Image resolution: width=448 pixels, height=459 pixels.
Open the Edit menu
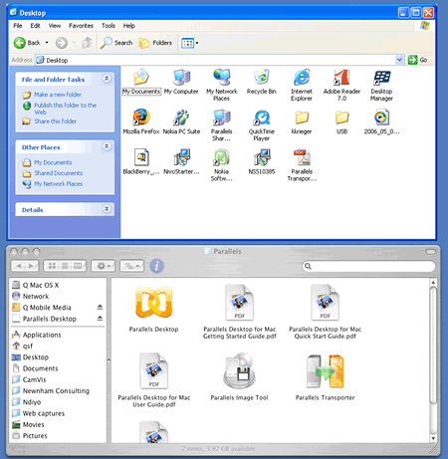tap(35, 26)
